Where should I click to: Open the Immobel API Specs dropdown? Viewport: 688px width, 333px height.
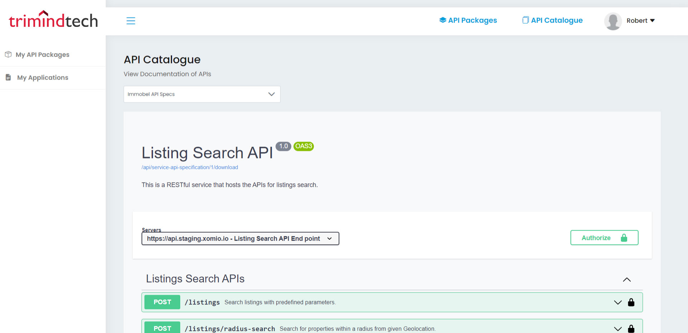(x=202, y=94)
